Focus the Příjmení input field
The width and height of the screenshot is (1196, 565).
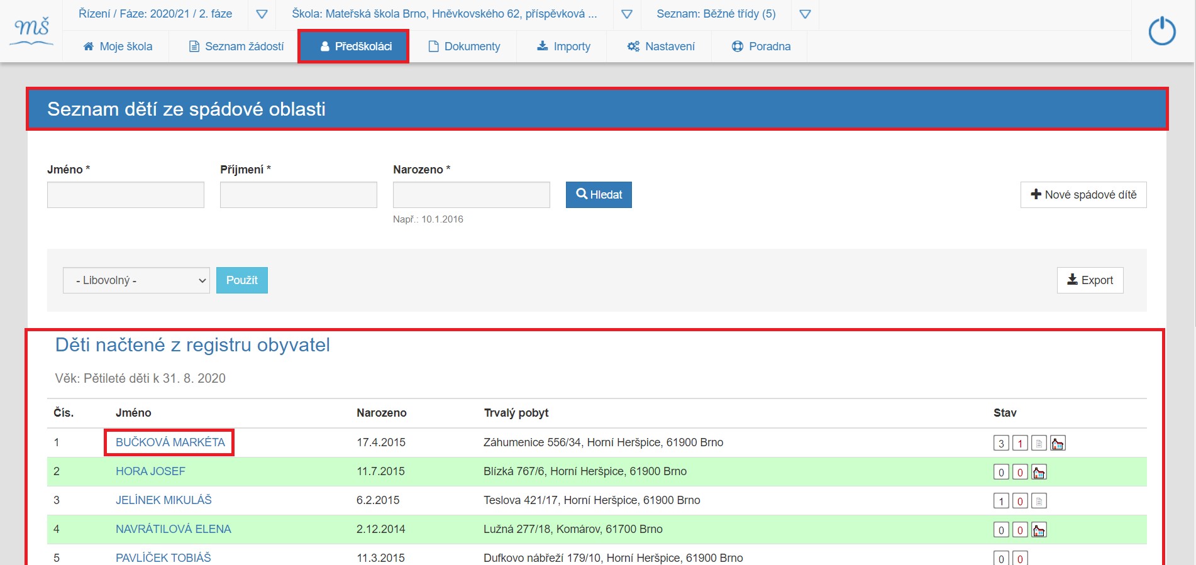click(x=299, y=195)
